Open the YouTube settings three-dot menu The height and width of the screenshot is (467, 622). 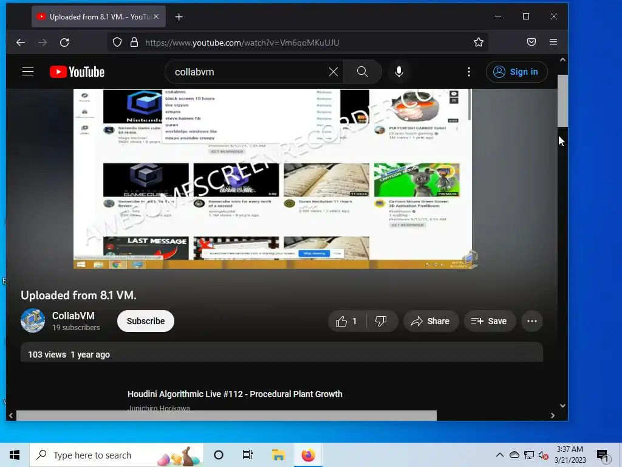pyautogui.click(x=469, y=72)
